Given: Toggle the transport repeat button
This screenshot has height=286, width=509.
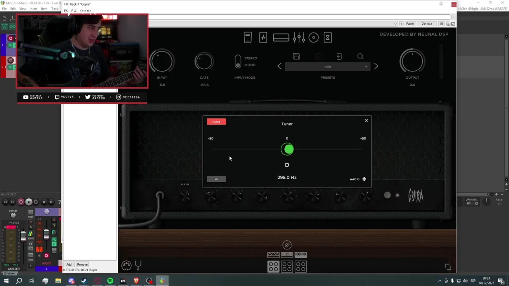Looking at the screenshot, I should coord(36,202).
